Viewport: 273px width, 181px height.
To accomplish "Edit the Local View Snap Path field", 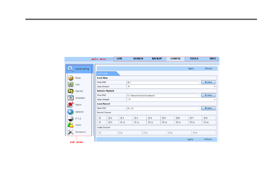I will click(x=163, y=83).
